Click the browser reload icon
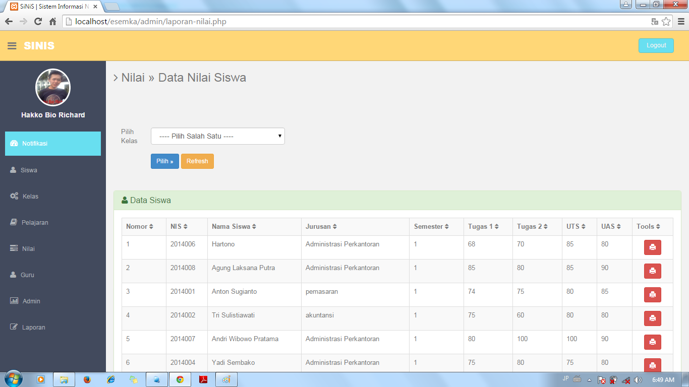 (38, 22)
